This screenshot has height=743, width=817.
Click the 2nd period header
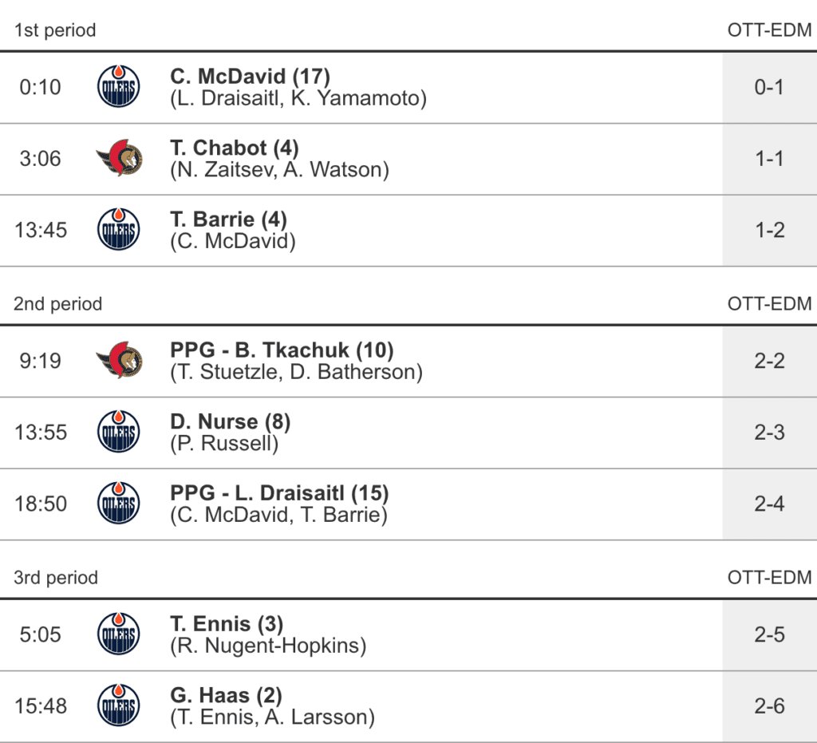pos(57,304)
